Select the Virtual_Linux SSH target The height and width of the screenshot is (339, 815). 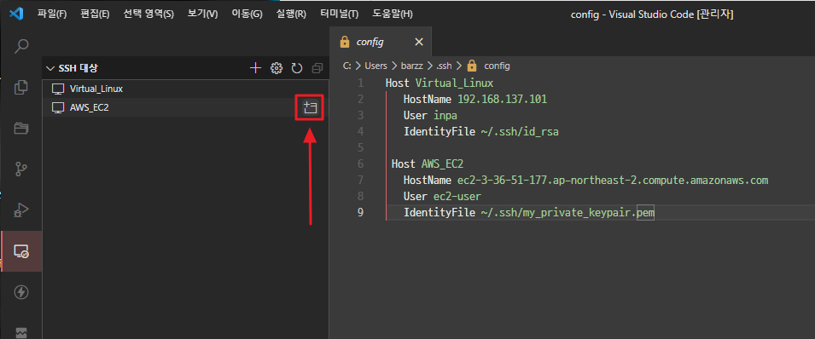tap(185, 89)
